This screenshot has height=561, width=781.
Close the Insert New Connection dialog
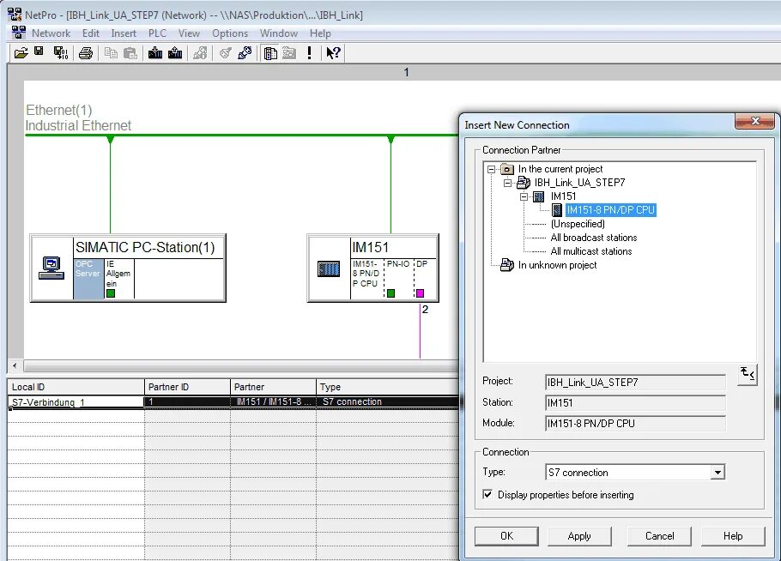point(754,121)
